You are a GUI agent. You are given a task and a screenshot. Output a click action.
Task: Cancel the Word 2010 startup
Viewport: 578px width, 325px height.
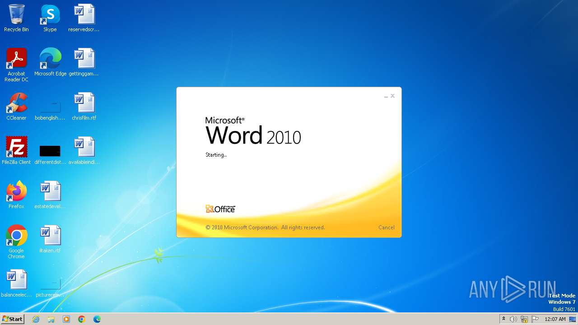click(x=387, y=227)
